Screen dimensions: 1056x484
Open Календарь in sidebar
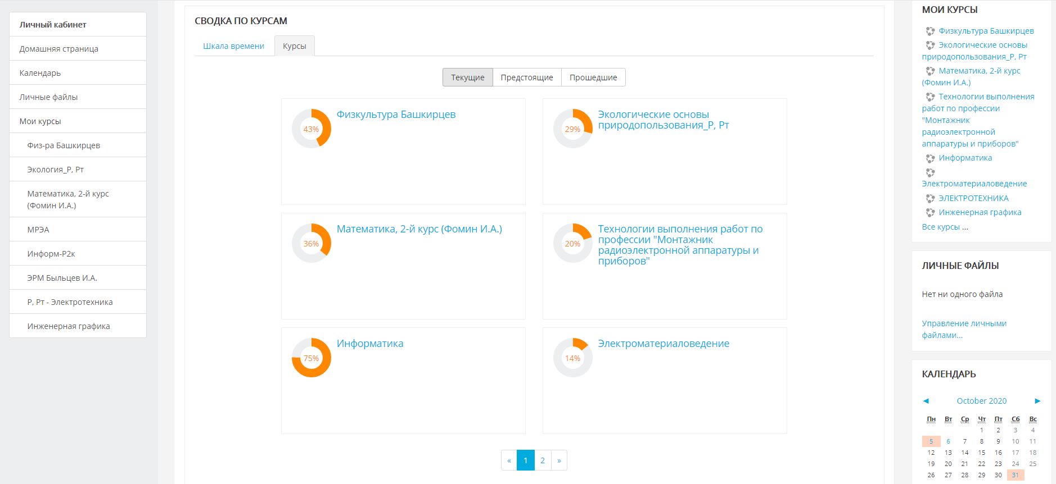click(x=78, y=73)
